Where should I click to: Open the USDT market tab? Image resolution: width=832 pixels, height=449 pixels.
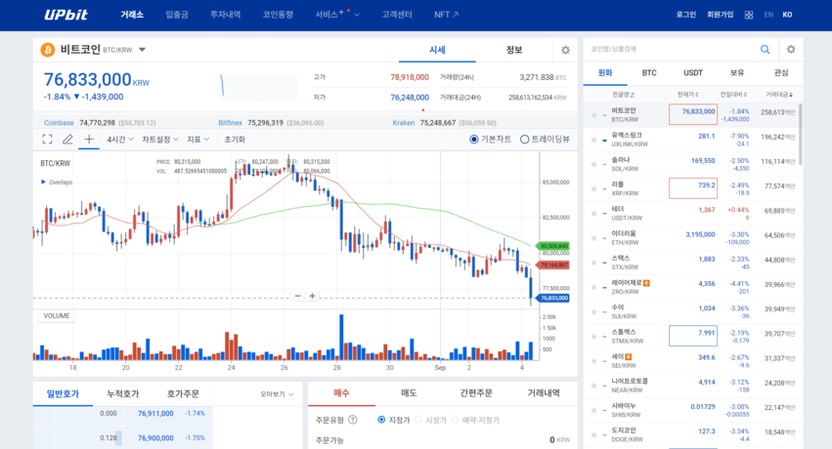[693, 72]
